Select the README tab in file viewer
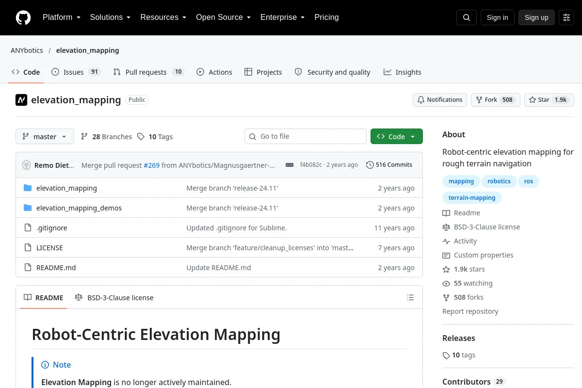This screenshot has width=582, height=388. pyautogui.click(x=44, y=297)
